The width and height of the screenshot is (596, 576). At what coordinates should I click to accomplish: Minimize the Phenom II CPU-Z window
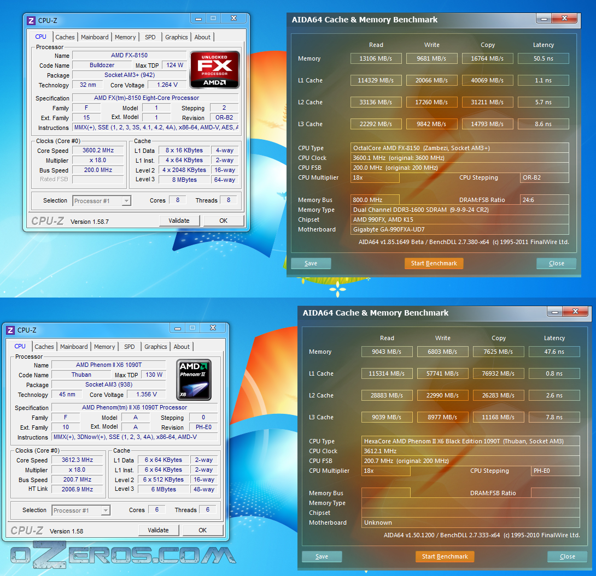click(x=178, y=328)
